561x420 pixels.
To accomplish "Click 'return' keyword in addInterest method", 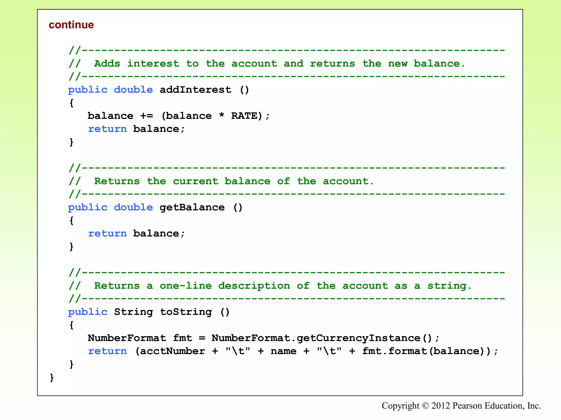I will (107, 129).
